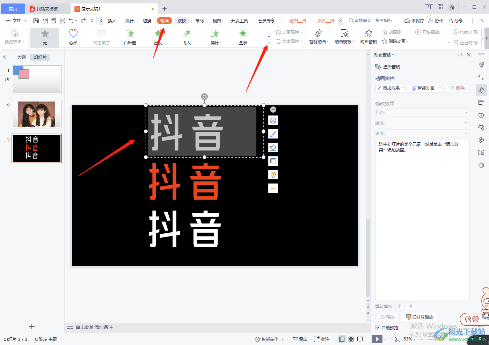The image size is (489, 345).
Task: Click the notes area 单击此处添加备注
Action: (x=94, y=327)
